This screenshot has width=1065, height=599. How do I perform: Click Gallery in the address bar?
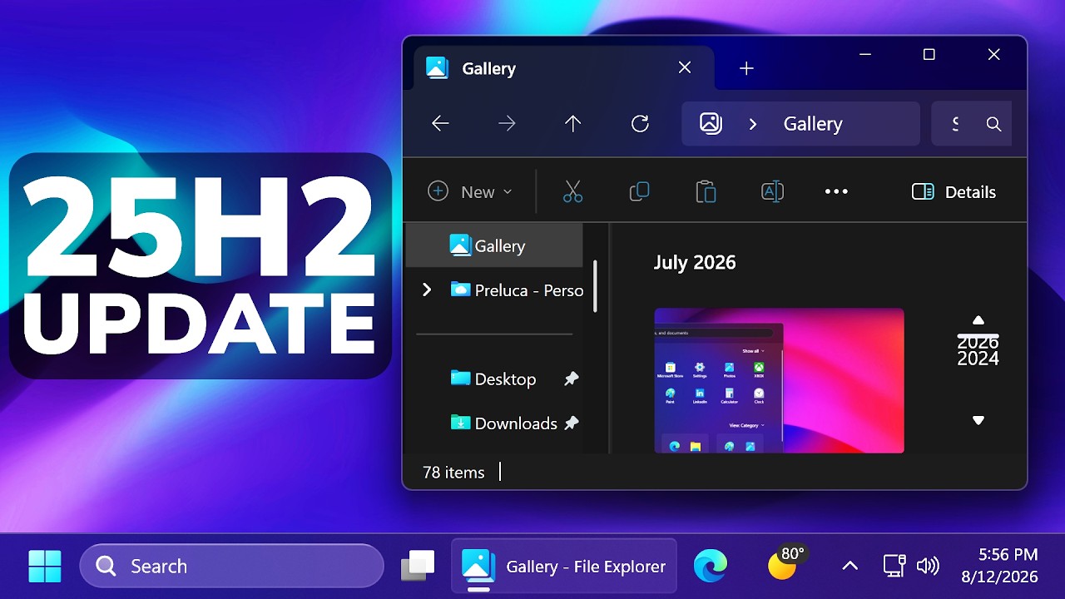pyautogui.click(x=813, y=124)
